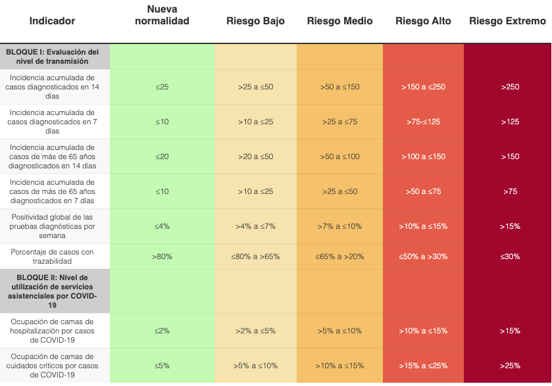
Task: Click the >50 a ≤100 cell
Action: pos(339,157)
